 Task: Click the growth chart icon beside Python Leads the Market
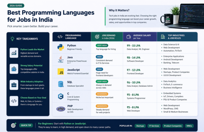pyautogui.click(x=14, y=53)
